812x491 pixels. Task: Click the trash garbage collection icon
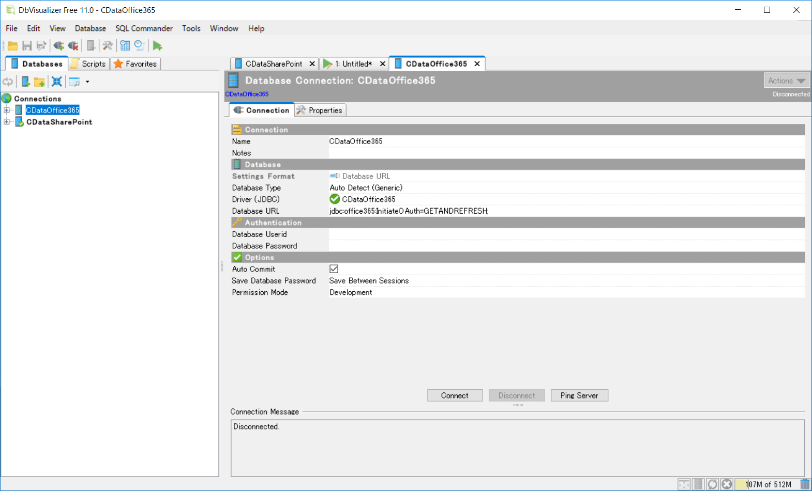(x=805, y=484)
